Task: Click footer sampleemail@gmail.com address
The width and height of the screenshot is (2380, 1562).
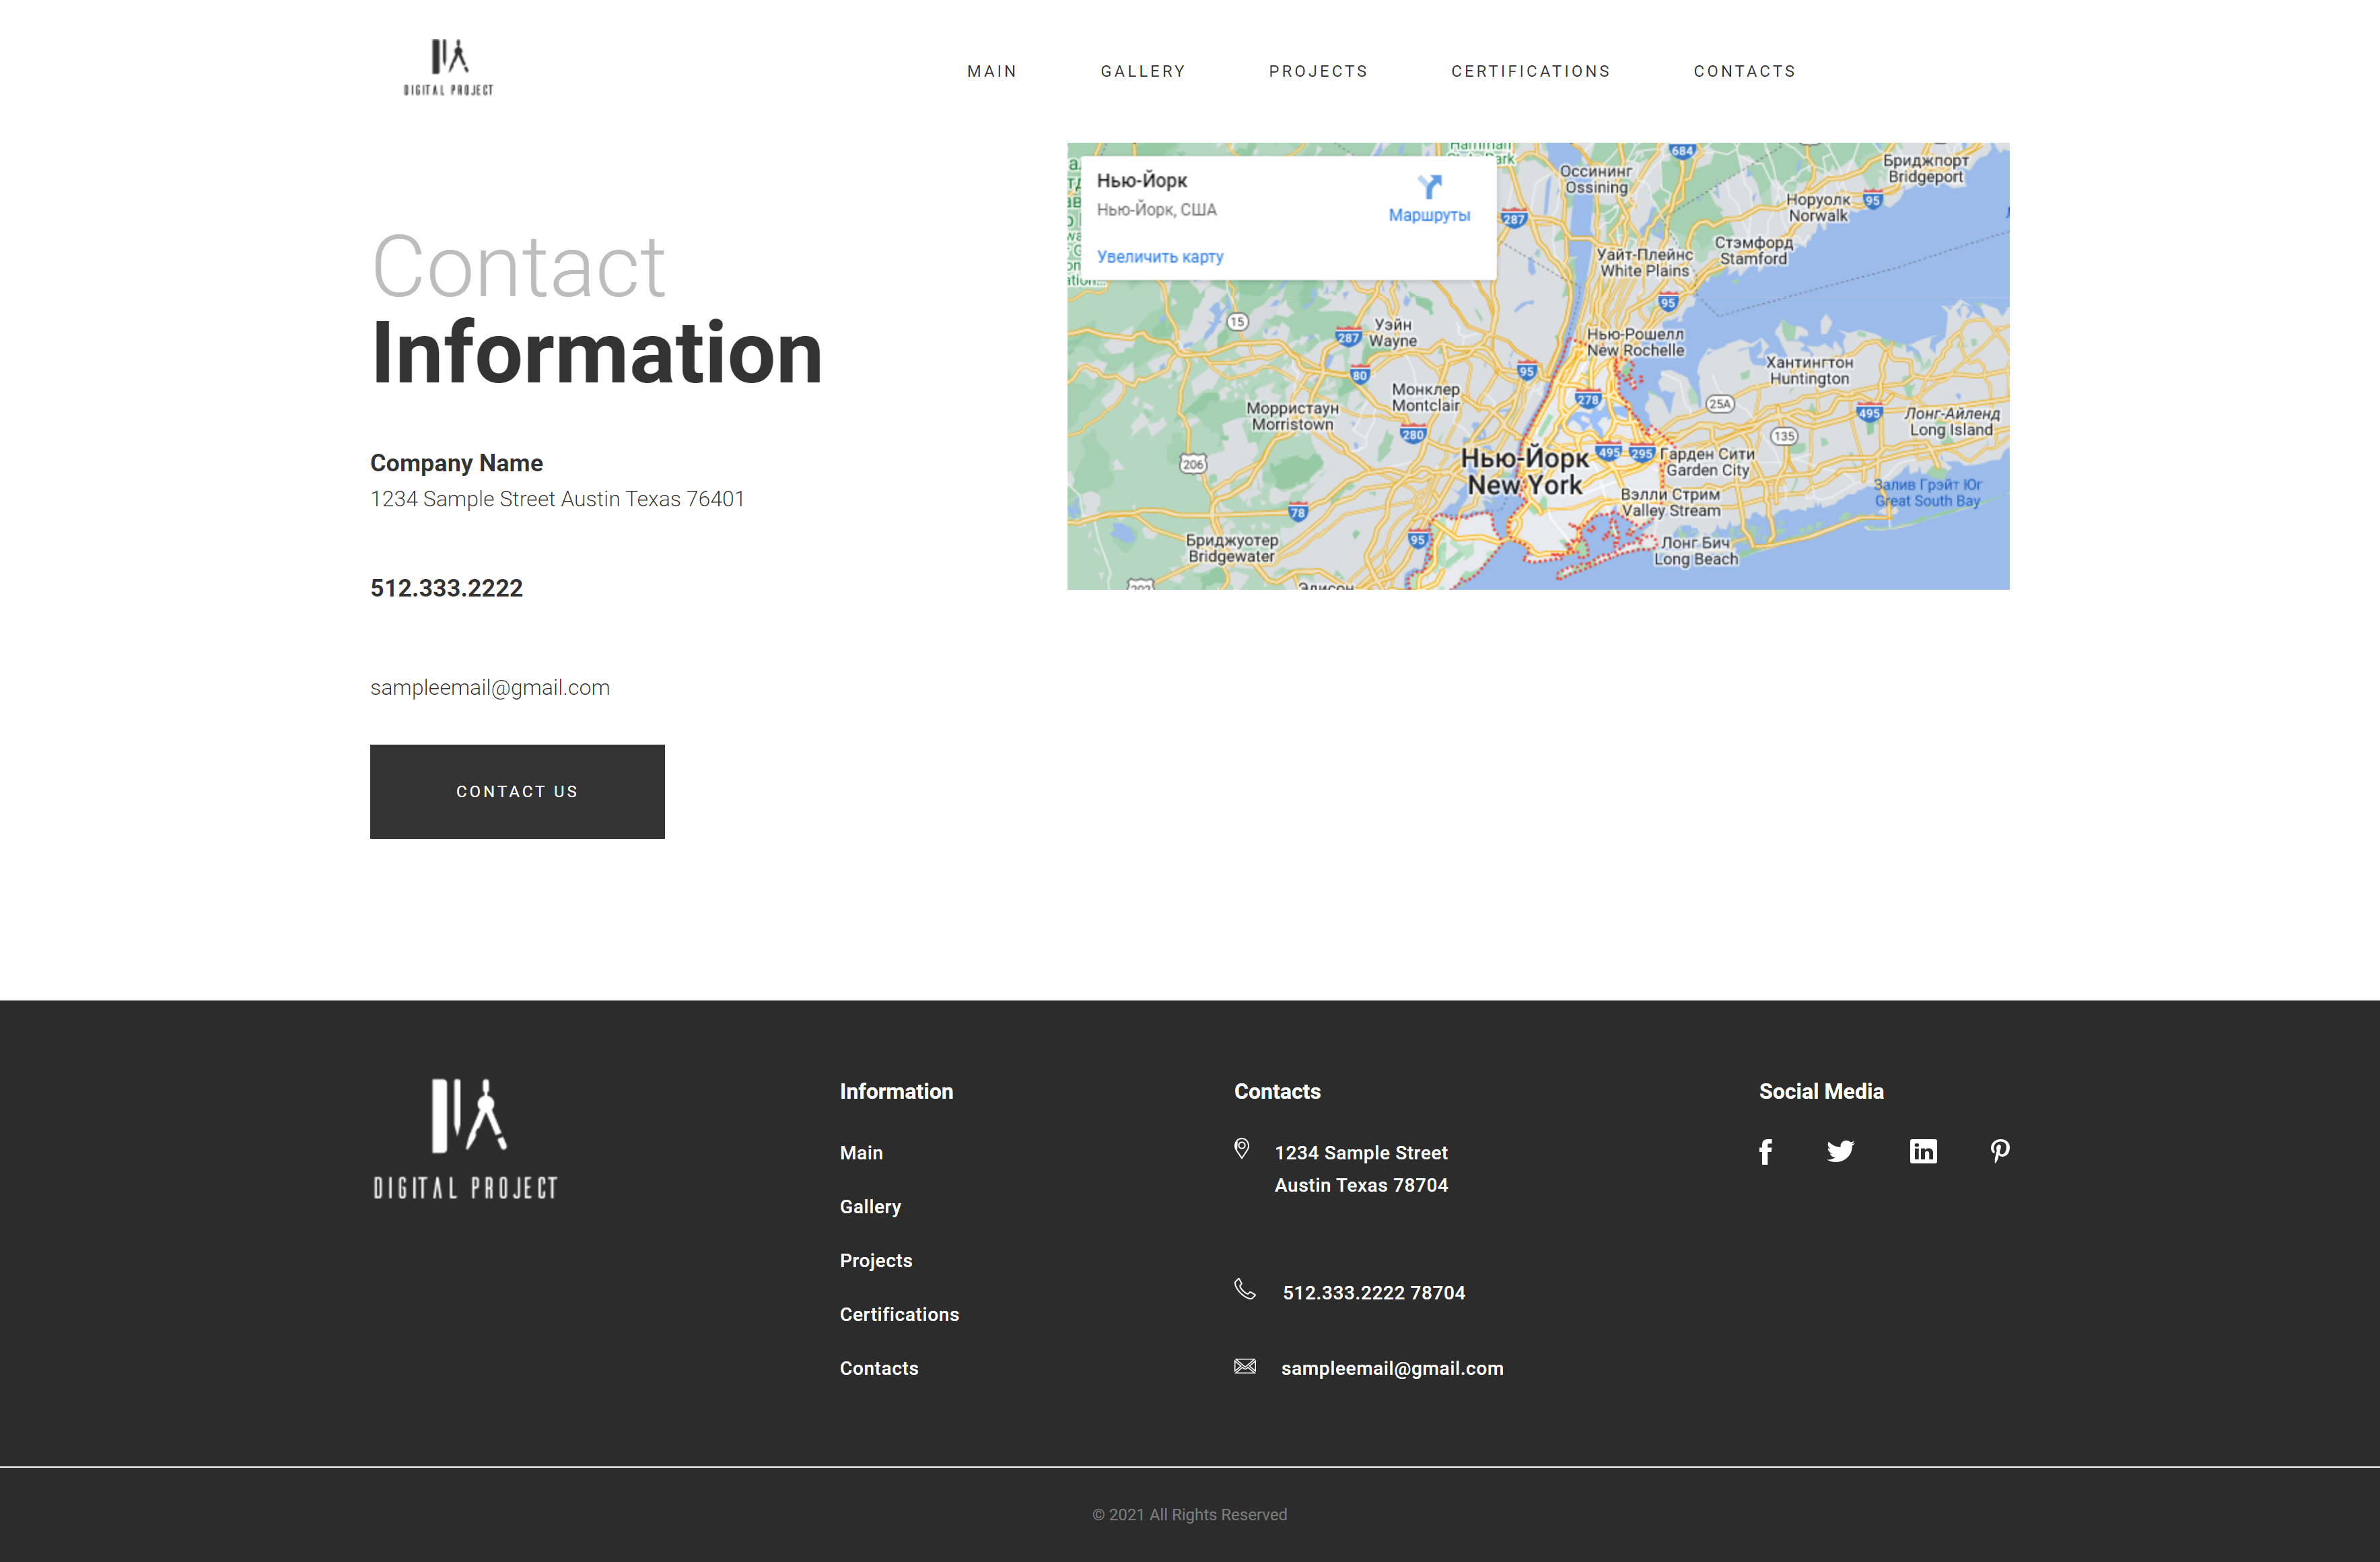Action: coord(1392,1369)
